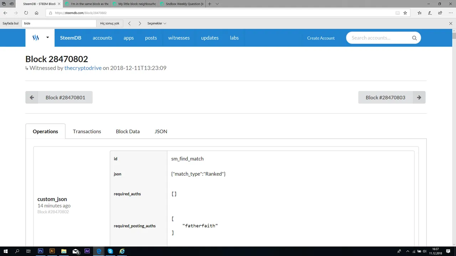Image resolution: width=456 pixels, height=256 pixels.
Task: Go to next find result arrow
Action: (140, 23)
